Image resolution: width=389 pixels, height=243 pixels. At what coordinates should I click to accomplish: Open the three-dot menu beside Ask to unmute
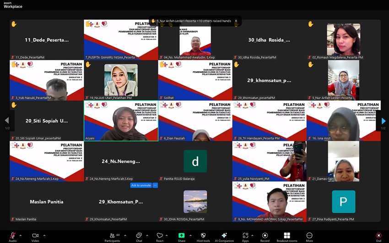(155, 185)
